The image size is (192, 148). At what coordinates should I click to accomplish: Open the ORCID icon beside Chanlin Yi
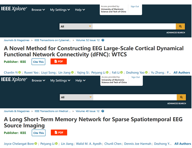[20, 73]
